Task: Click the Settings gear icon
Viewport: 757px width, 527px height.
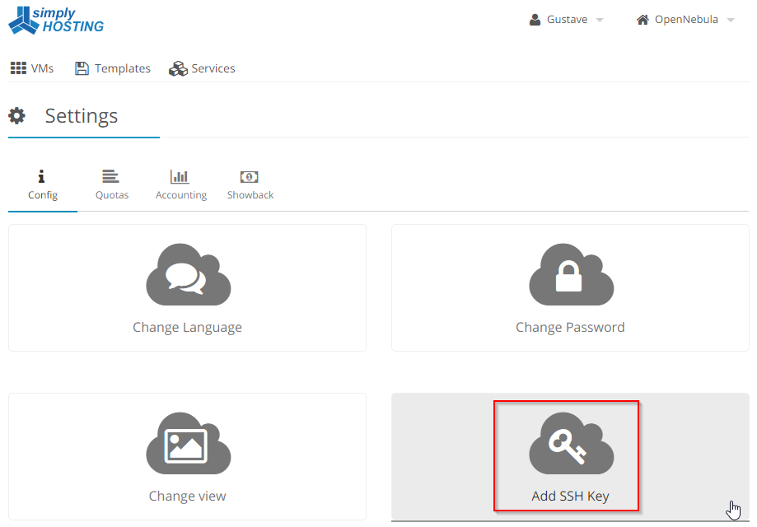Action: 17,116
